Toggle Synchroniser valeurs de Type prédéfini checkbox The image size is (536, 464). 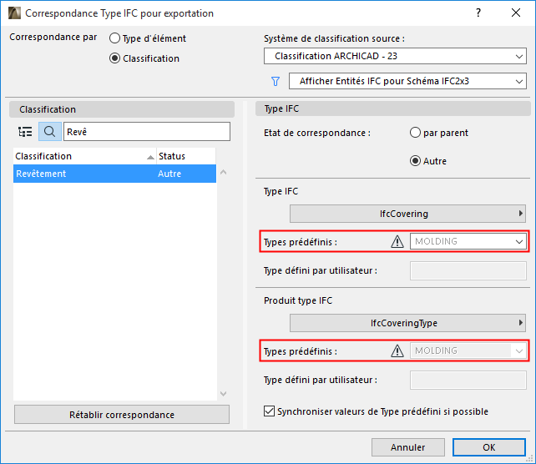point(269,411)
